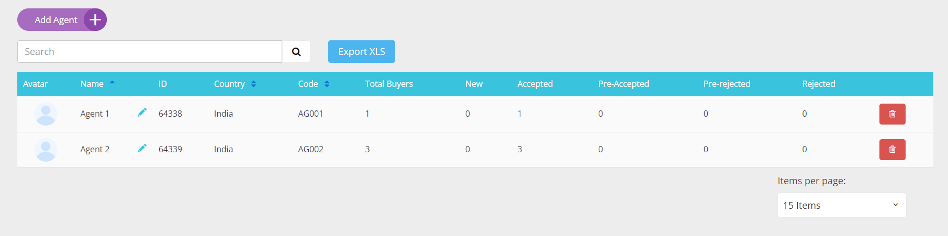Delete Agent 2 using trash button
Screen dimensions: 948x236
(893, 150)
